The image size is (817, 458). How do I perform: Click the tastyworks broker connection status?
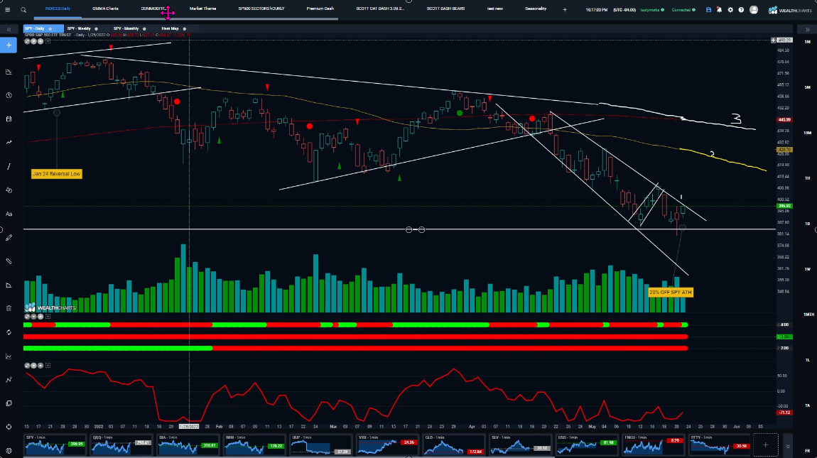[652, 10]
